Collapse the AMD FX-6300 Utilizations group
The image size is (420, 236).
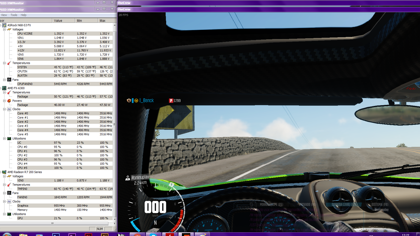[4, 138]
